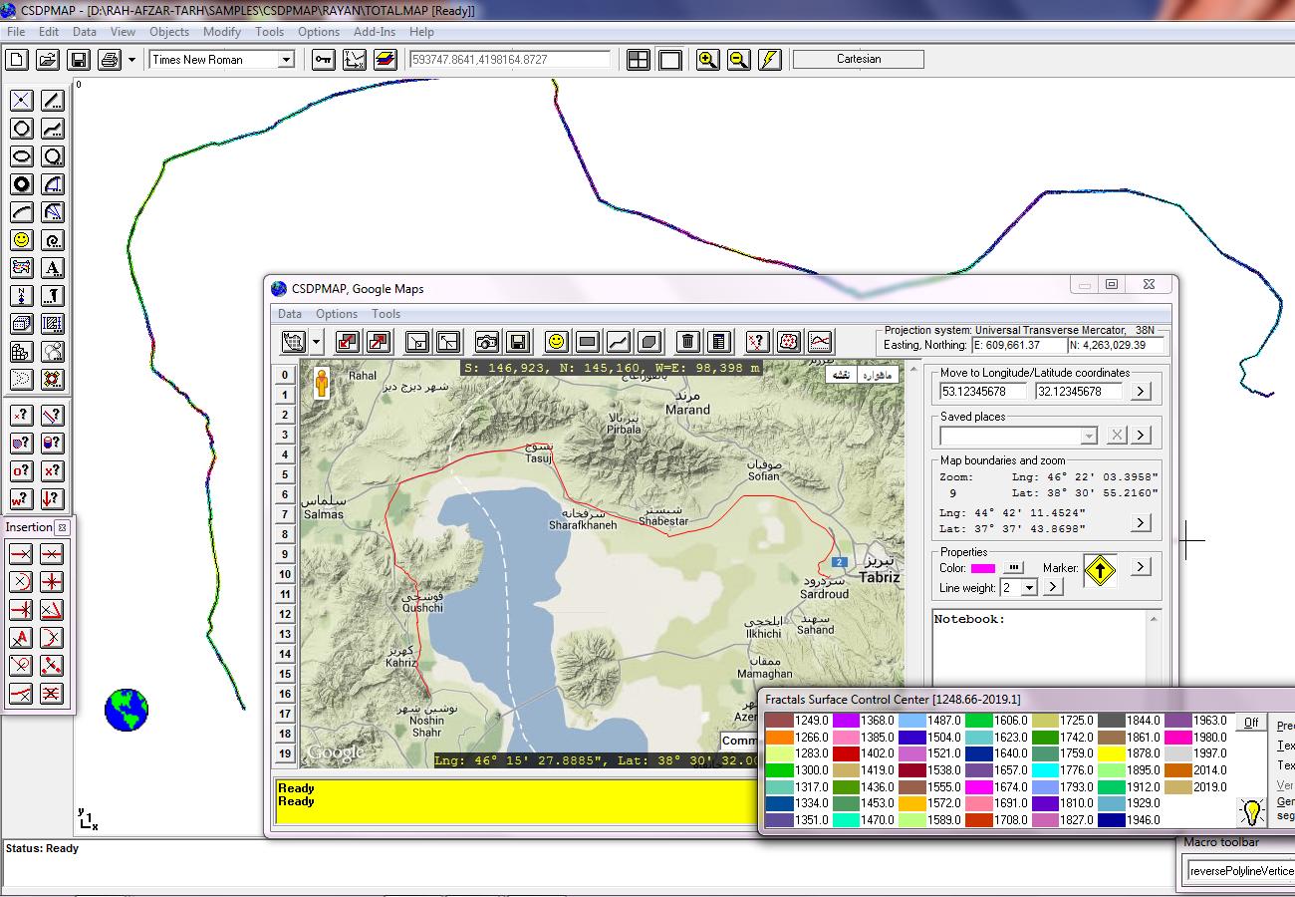
Task: Click the calculator icon in Google Maps toolbar
Action: coord(719,342)
